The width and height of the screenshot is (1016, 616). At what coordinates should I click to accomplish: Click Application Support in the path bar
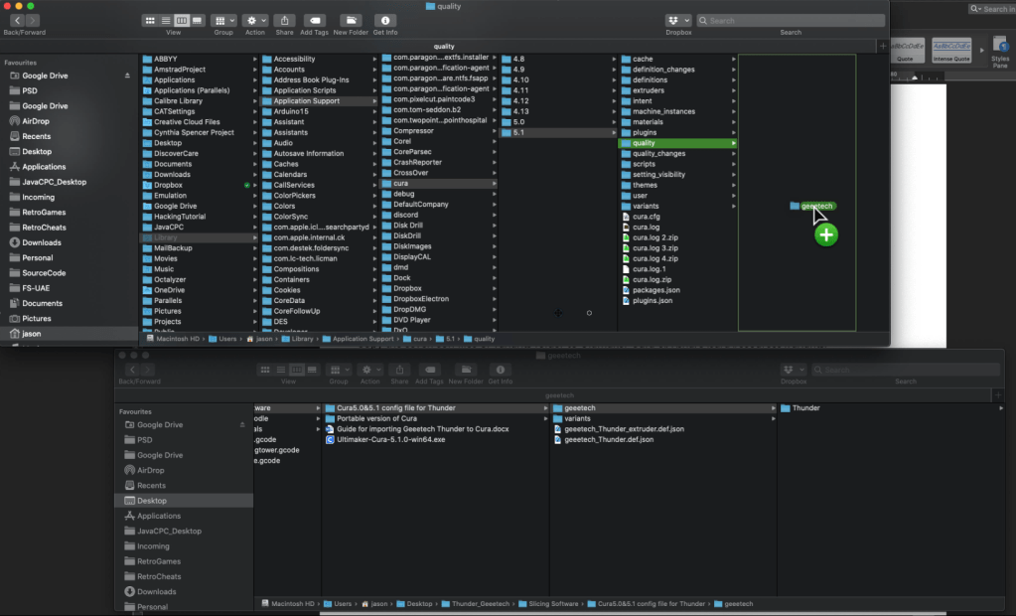[x=363, y=339]
